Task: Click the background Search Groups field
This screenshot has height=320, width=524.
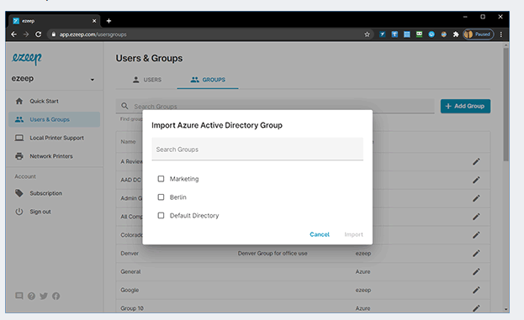Action: [275, 106]
